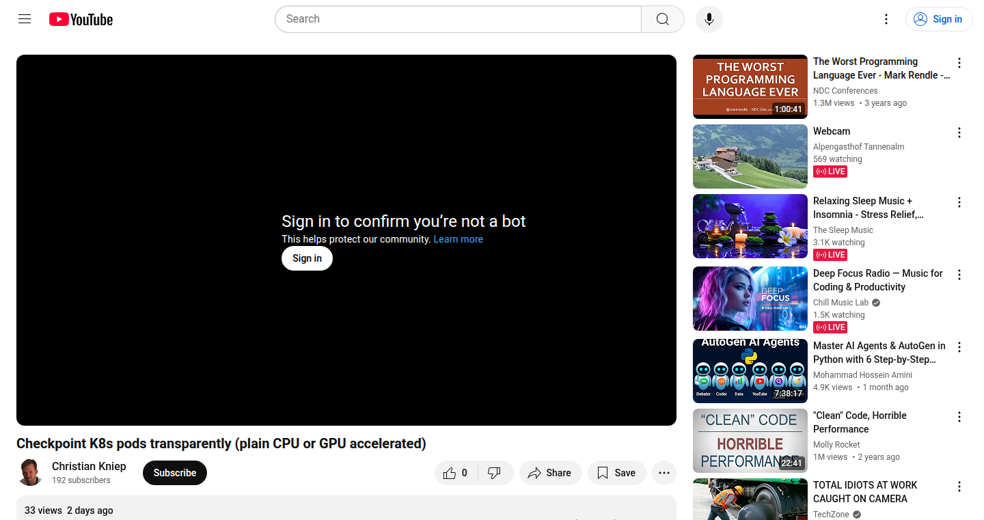Click TechZone channel name

point(831,515)
